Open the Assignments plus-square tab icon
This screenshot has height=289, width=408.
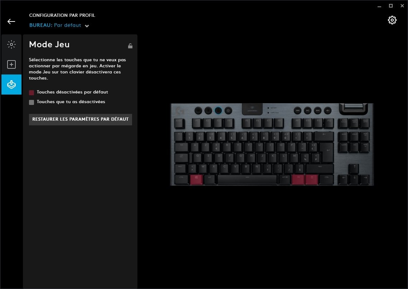coord(11,64)
